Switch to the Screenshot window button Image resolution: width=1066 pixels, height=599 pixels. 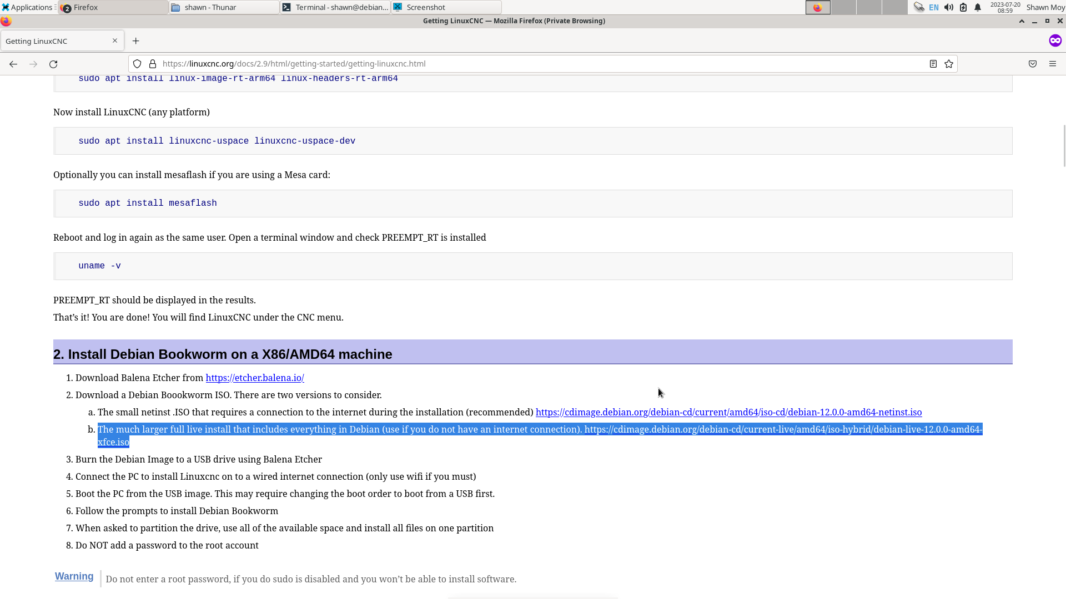[447, 7]
